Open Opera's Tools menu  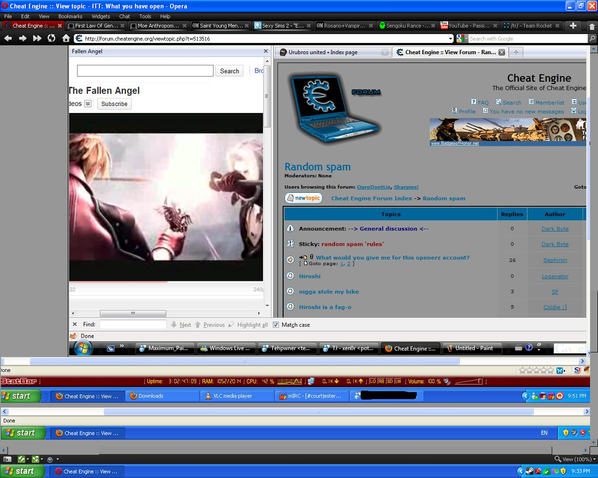coord(145,16)
